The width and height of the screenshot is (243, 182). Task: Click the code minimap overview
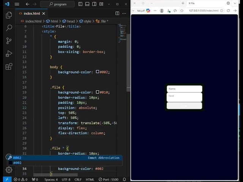122,33
